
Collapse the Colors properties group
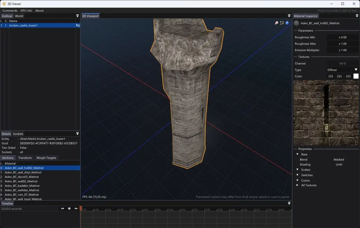[x=297, y=180]
